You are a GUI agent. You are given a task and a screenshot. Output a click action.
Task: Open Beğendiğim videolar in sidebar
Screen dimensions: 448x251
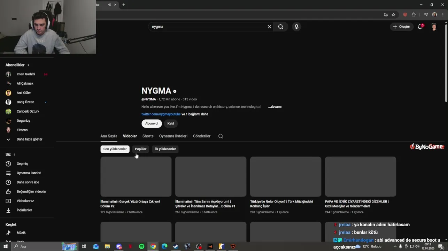click(27, 192)
